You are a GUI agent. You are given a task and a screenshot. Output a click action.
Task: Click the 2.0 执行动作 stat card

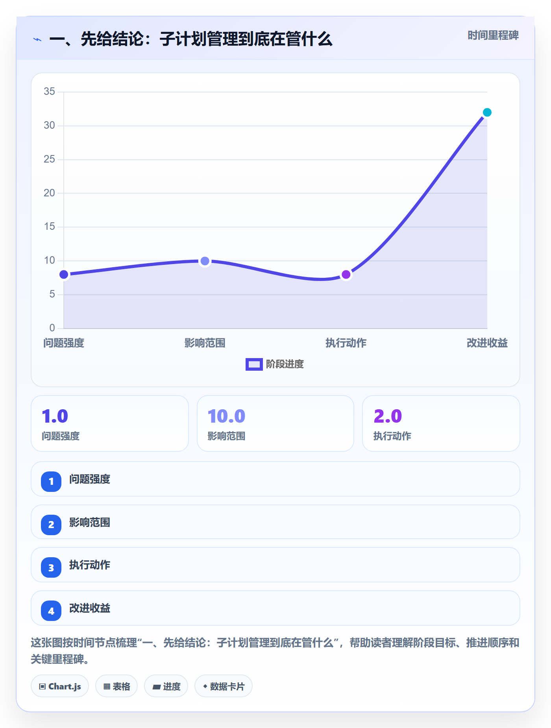tap(441, 423)
